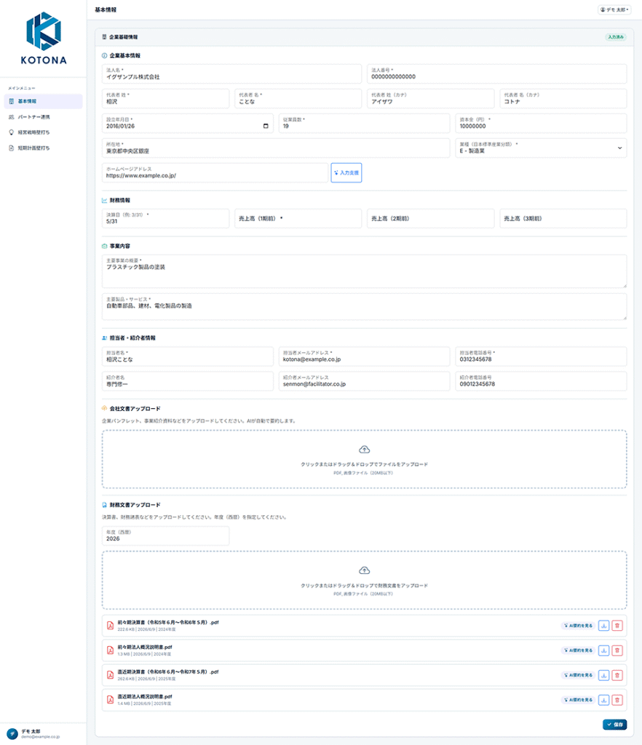
Task: Download the 前々期決算書 pdf
Action: click(603, 626)
